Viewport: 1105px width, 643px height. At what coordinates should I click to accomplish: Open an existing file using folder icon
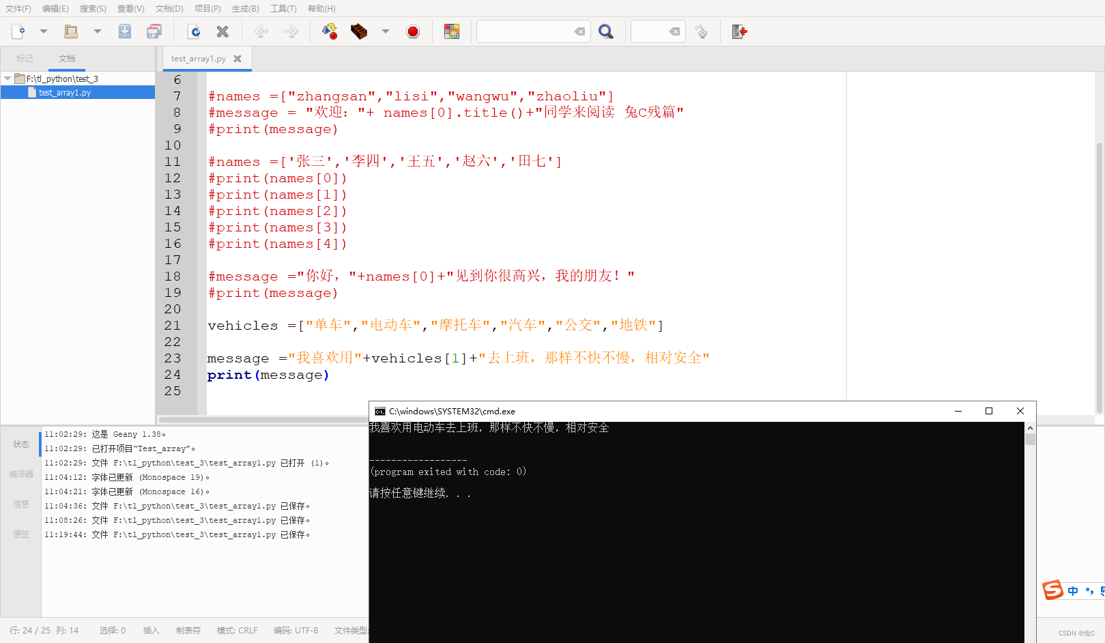pos(71,31)
